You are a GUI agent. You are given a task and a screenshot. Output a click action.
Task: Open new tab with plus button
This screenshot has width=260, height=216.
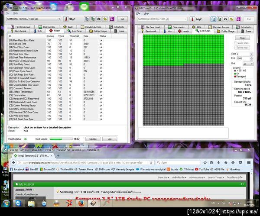point(58,155)
